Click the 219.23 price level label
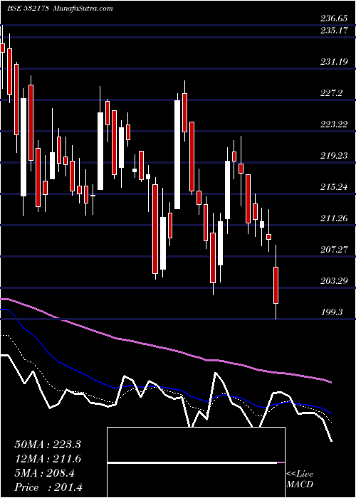Screen dimensions: 356x498 point(334,156)
